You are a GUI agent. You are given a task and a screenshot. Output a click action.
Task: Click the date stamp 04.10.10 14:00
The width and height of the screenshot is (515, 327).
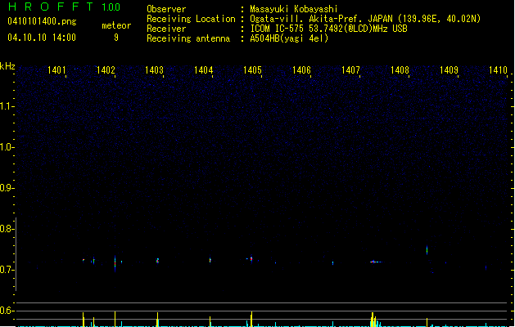tap(42, 38)
